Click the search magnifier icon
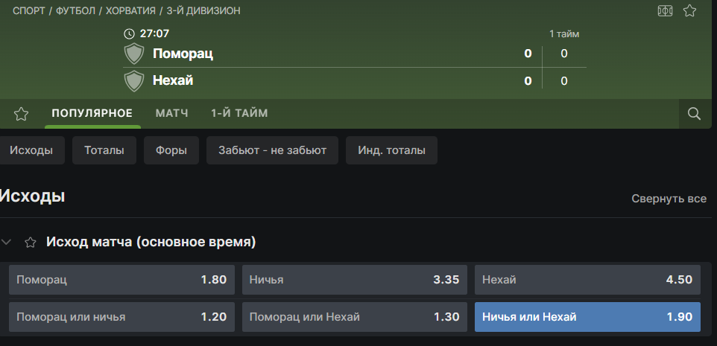Viewport: 717px width, 346px height. click(694, 114)
